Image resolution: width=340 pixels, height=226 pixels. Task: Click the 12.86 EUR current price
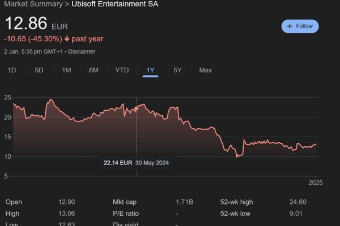click(36, 23)
